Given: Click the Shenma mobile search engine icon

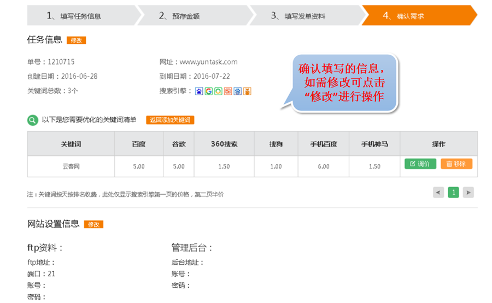Looking at the screenshot, I should (247, 91).
